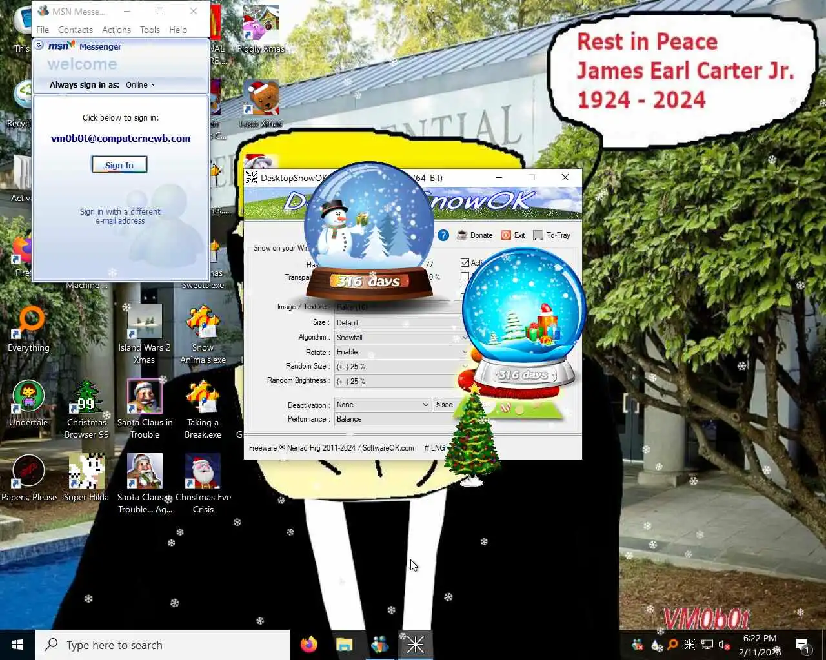
Task: Open Santa Claus in Trouble... Again shortcut
Action: click(145, 485)
